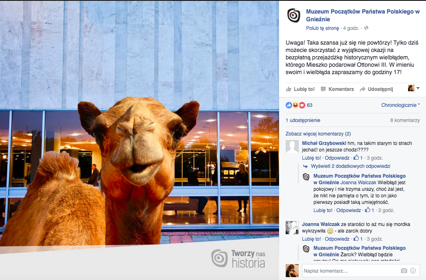Screen dimensions: 426x280
Task: Click the Komentarz speech bubble button
Action: pyautogui.click(x=337, y=89)
